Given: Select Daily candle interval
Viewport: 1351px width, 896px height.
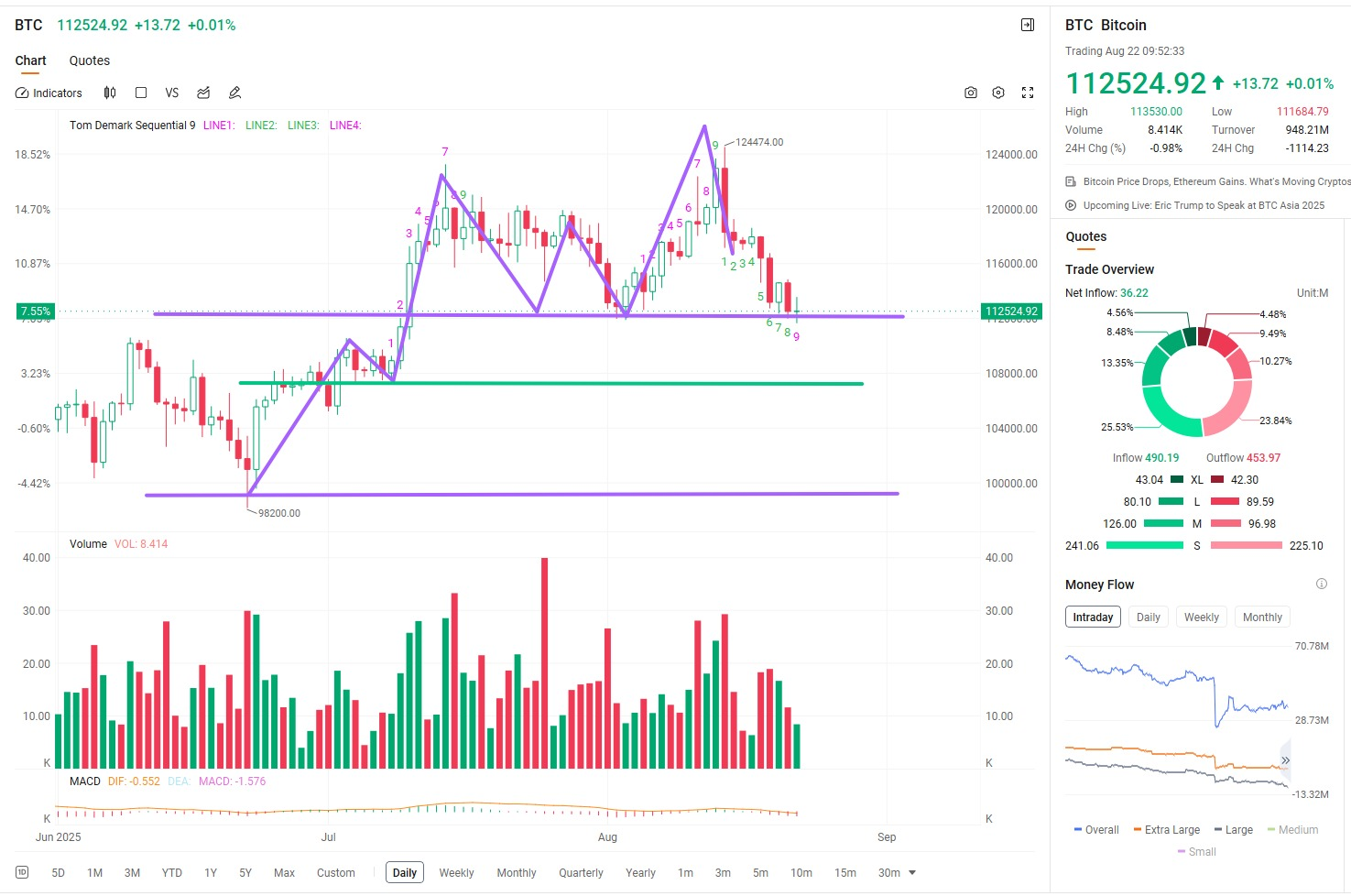Looking at the screenshot, I should point(405,872).
